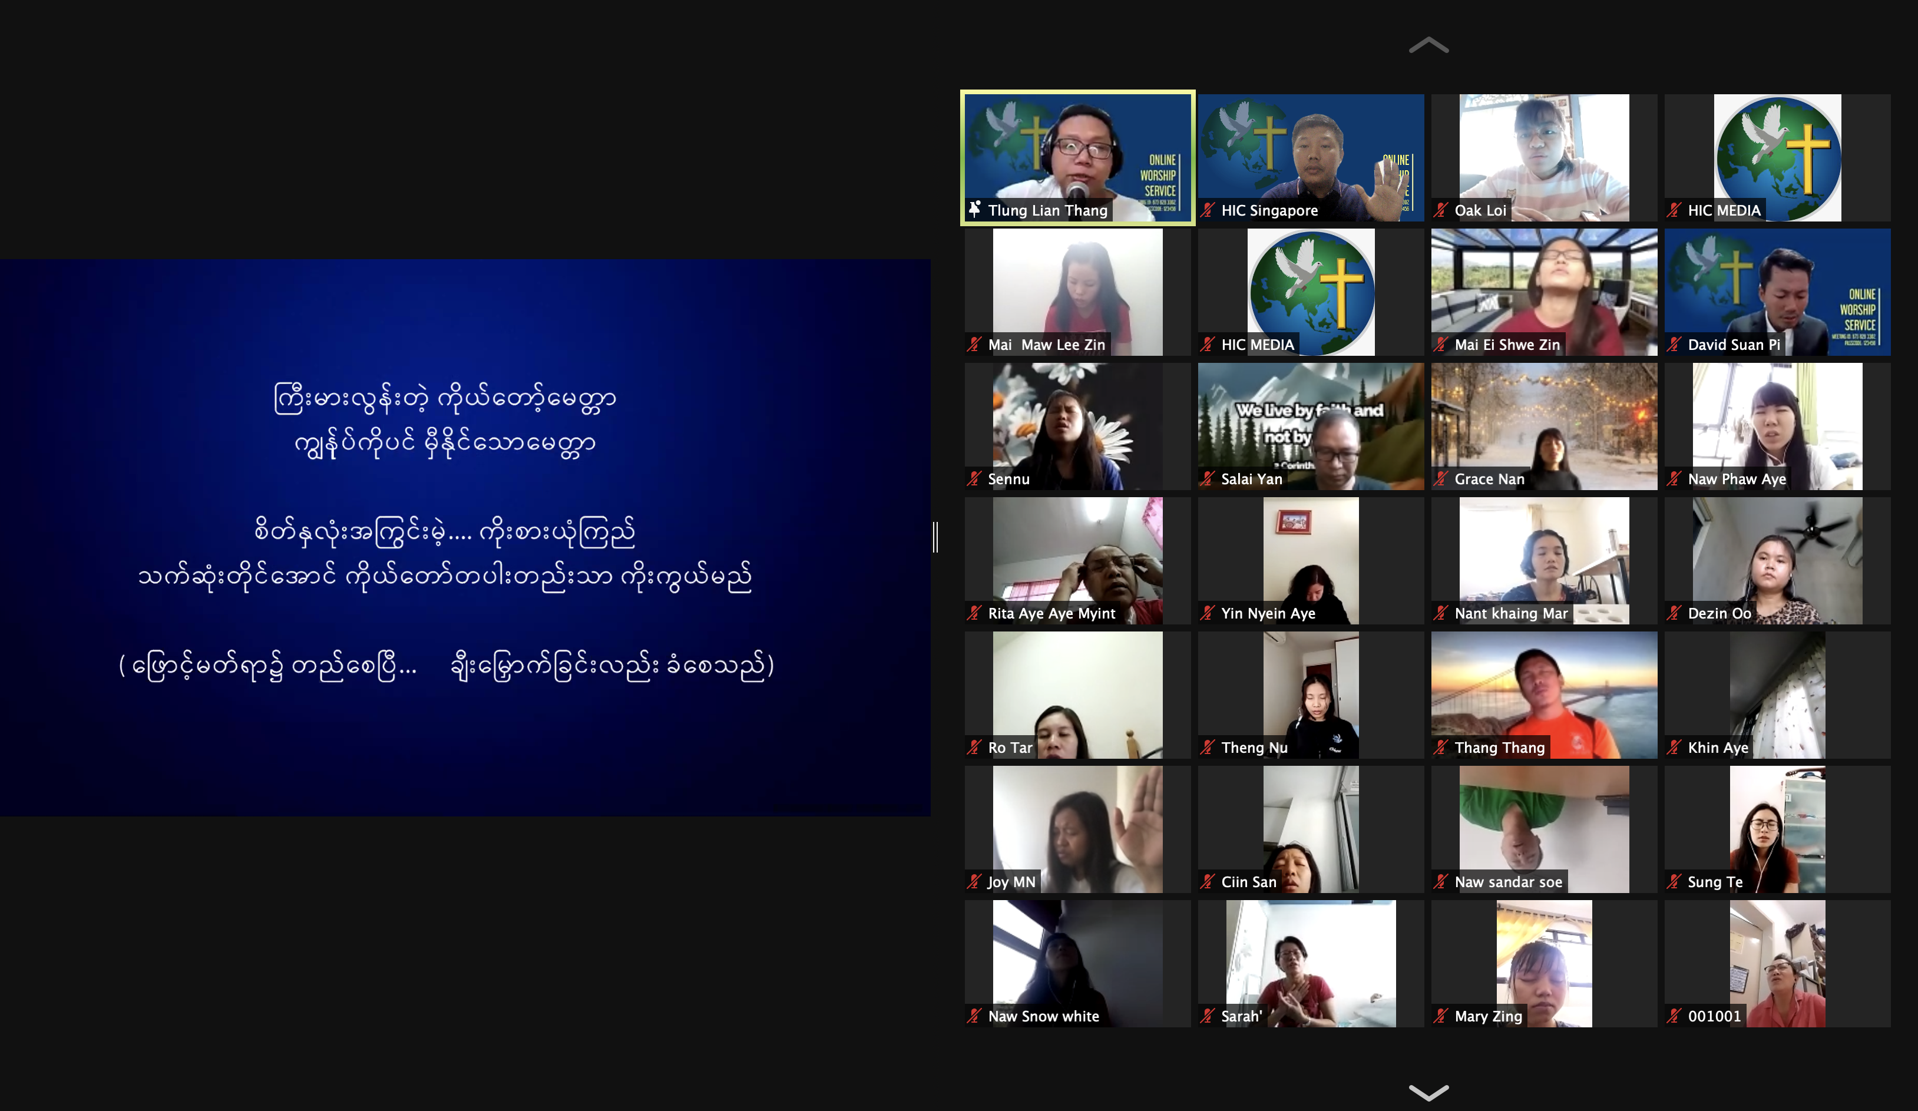The height and width of the screenshot is (1111, 1918).
Task: Click muted mic icon beside Dezin Oo
Action: click(1674, 613)
